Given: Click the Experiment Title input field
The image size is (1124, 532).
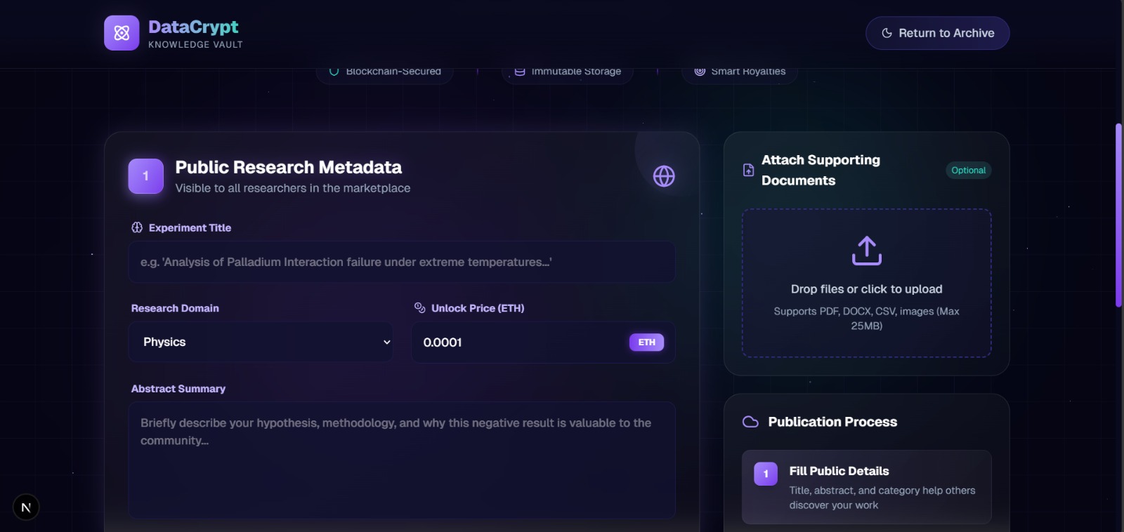Looking at the screenshot, I should click(402, 262).
